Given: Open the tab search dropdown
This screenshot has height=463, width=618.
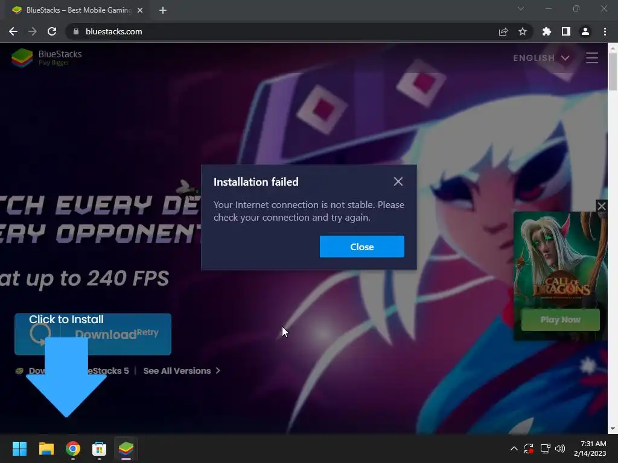Looking at the screenshot, I should tap(521, 8).
